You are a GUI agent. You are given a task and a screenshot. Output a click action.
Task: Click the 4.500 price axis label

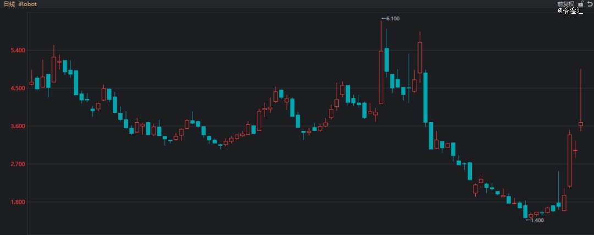[19, 89]
